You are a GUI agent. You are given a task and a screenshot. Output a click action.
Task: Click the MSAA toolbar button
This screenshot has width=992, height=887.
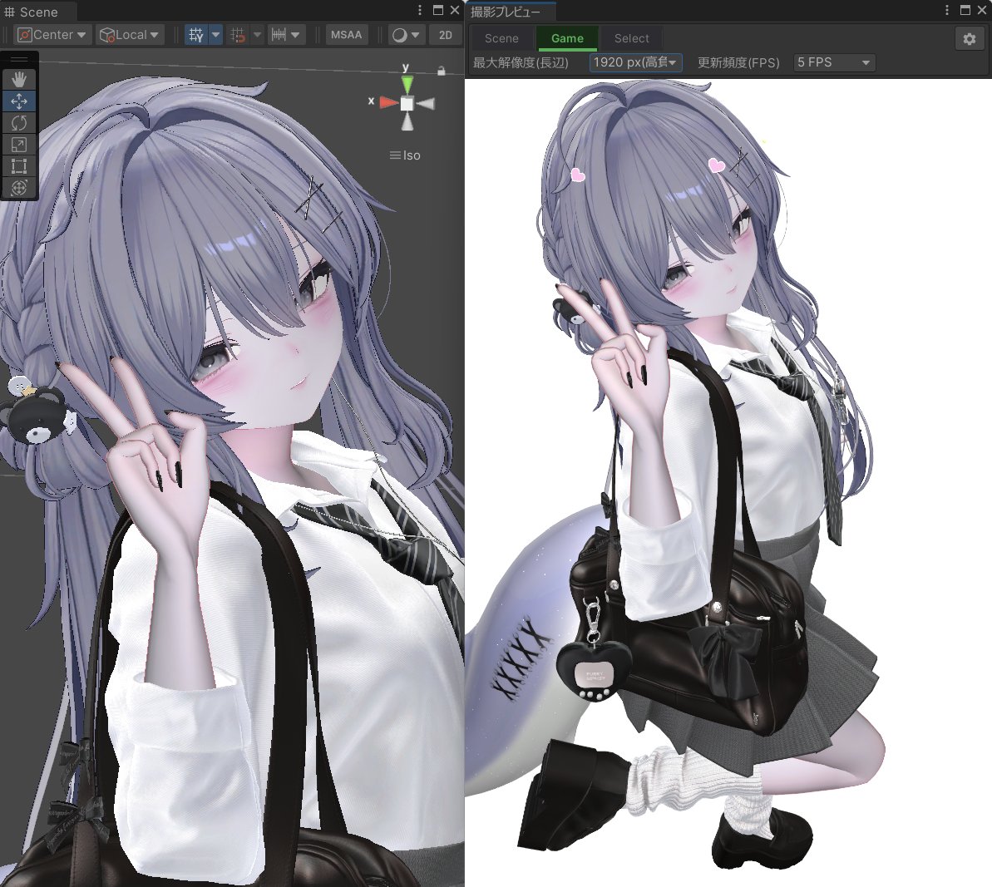click(346, 35)
